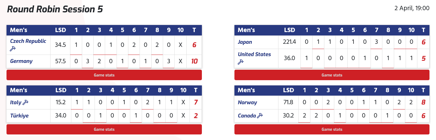Click hammer icon under Czech Republic
This screenshot has height=140, width=436.
point(13,49)
